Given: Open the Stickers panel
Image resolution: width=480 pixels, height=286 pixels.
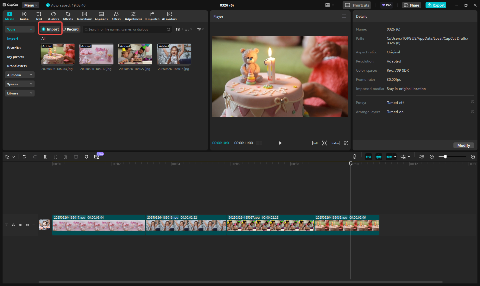Looking at the screenshot, I should pyautogui.click(x=53, y=16).
